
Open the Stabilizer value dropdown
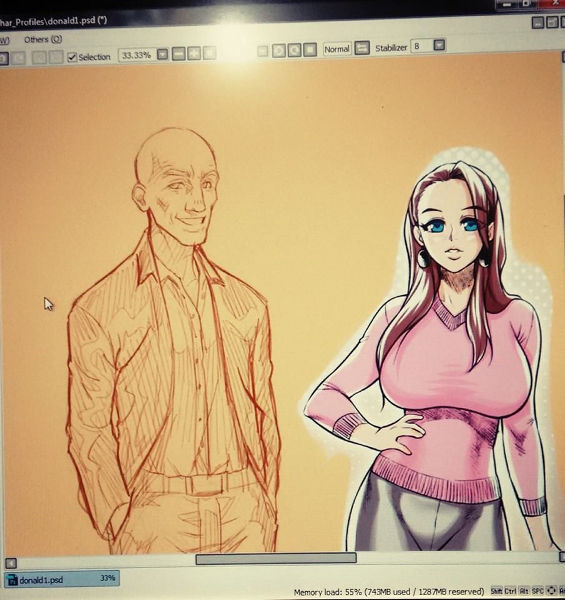439,47
